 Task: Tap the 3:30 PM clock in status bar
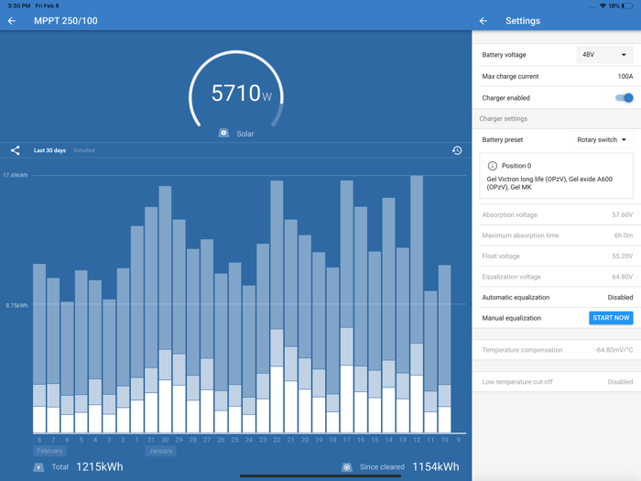19,5
